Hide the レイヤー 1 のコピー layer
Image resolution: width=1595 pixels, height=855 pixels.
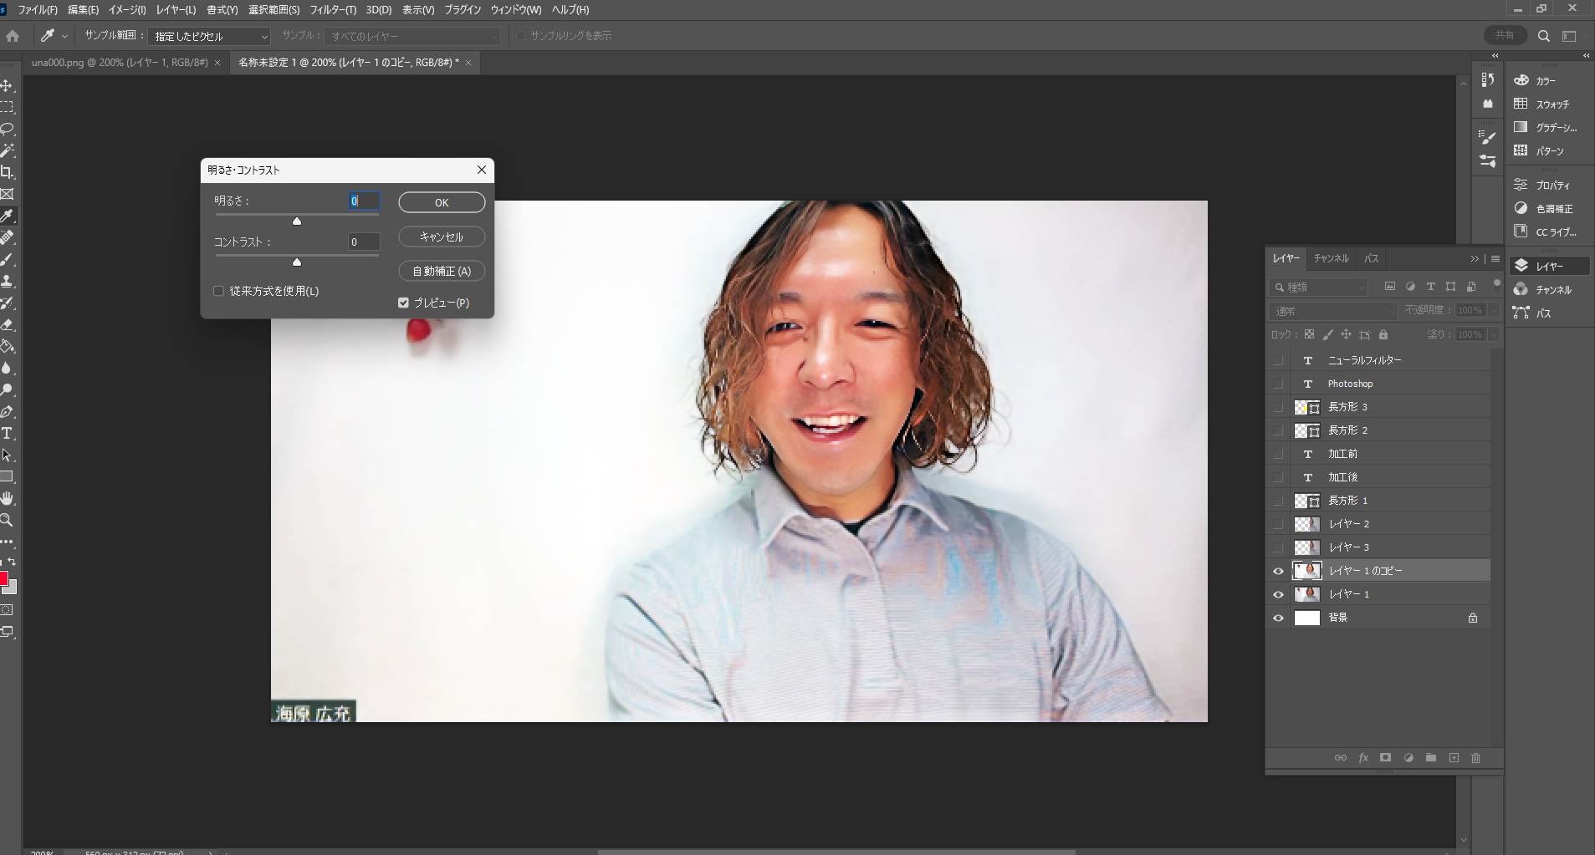[x=1278, y=571]
